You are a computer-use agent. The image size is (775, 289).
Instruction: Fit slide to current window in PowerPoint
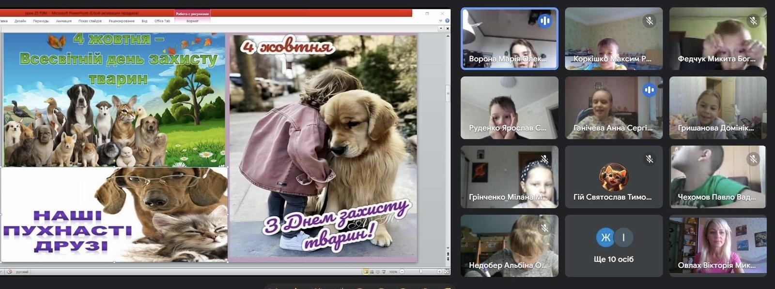point(446,272)
